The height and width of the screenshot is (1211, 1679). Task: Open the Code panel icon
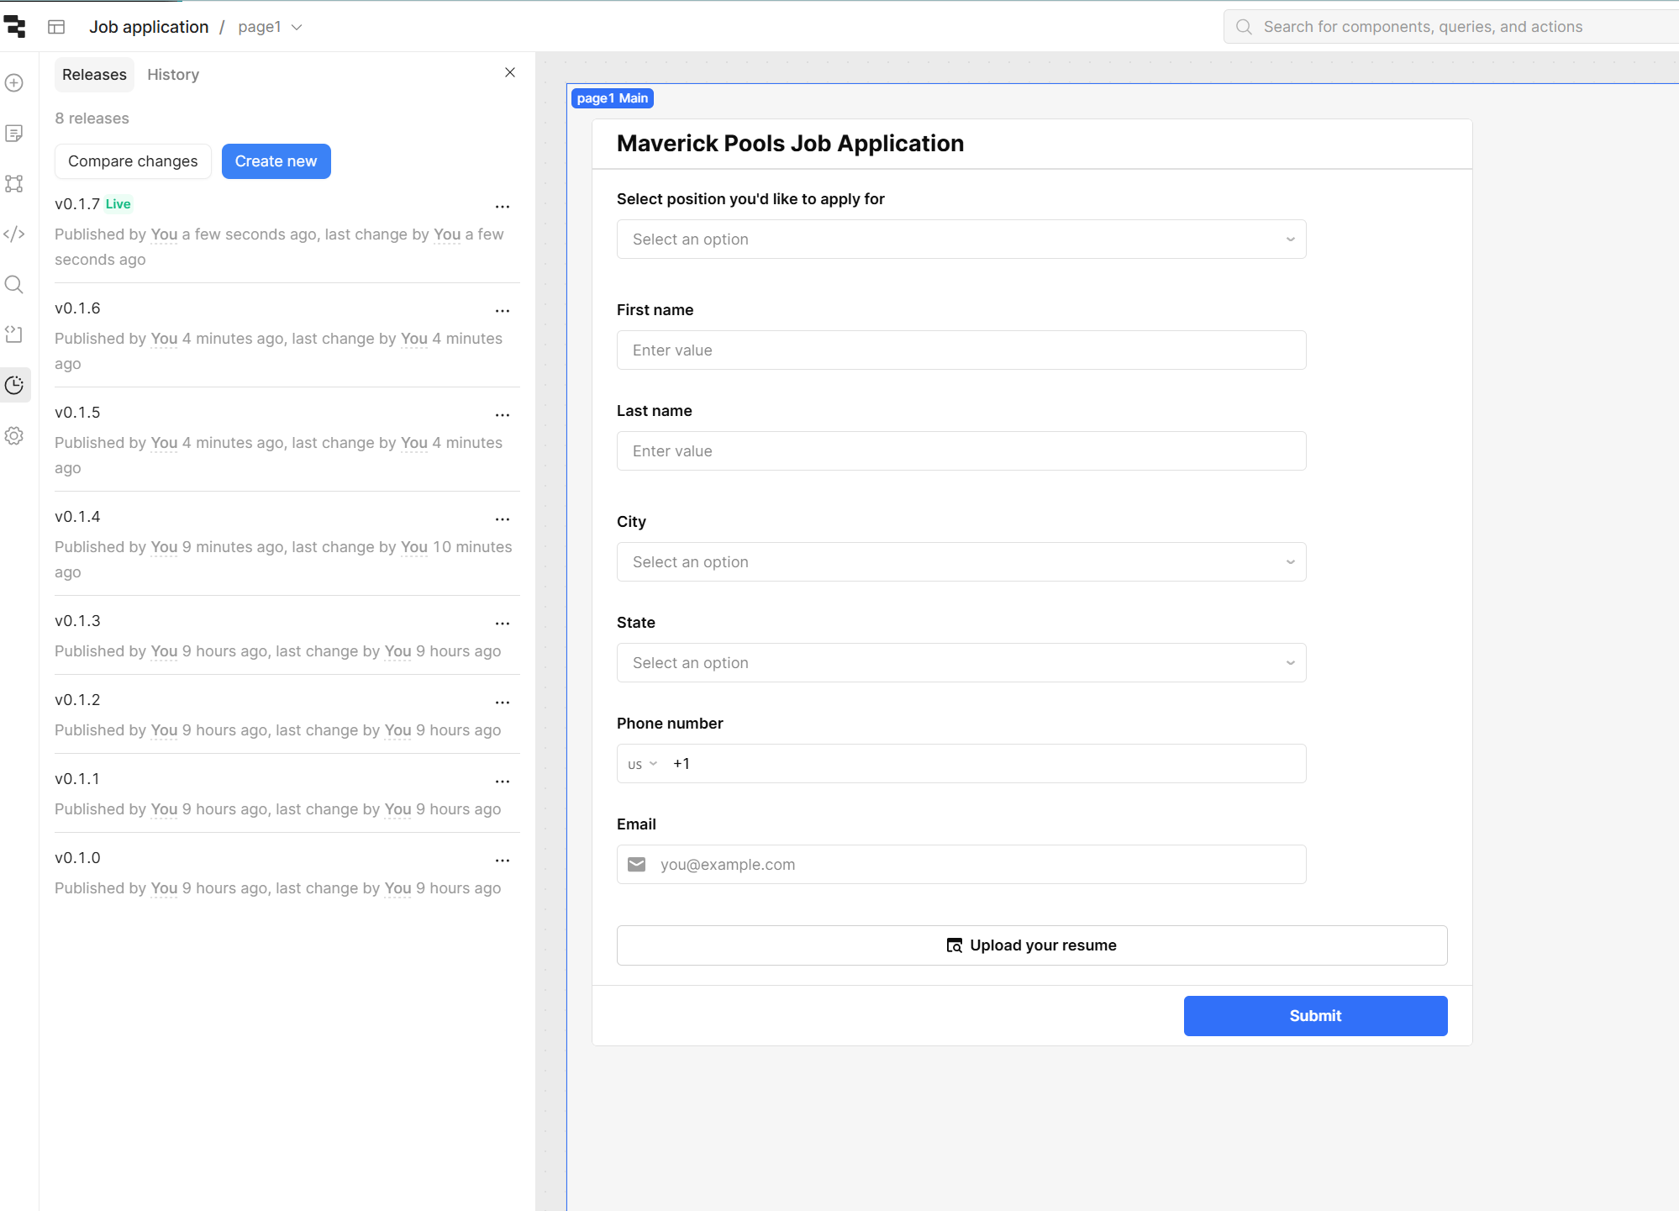(14, 234)
